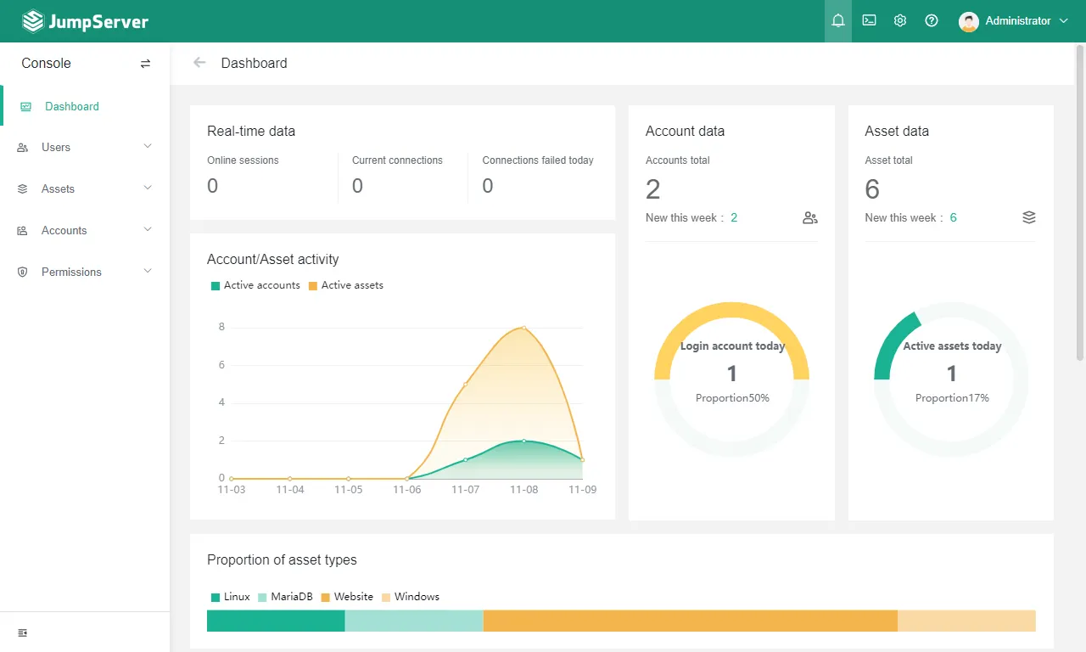Click the console switch arrows icon
This screenshot has height=652, width=1086.
click(x=145, y=64)
